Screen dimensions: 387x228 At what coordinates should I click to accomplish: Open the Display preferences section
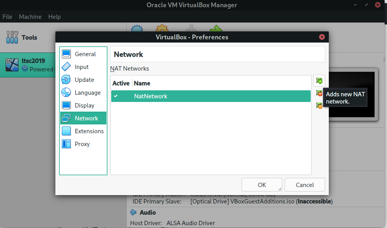coord(83,105)
